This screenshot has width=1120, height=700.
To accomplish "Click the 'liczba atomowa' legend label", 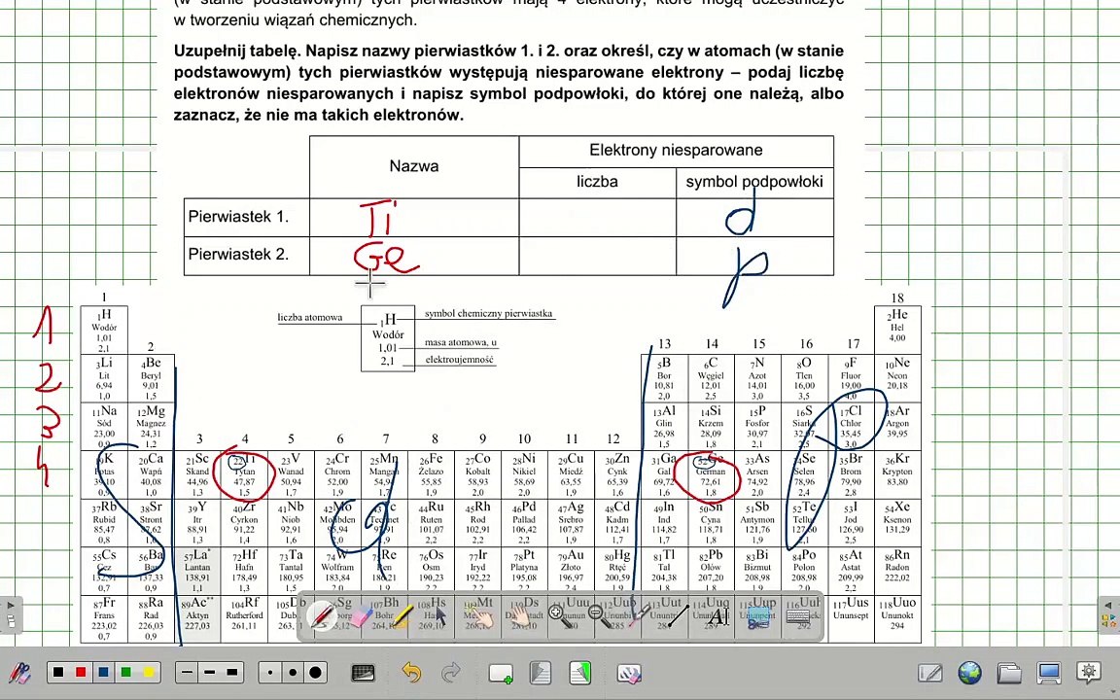I will 310,318.
